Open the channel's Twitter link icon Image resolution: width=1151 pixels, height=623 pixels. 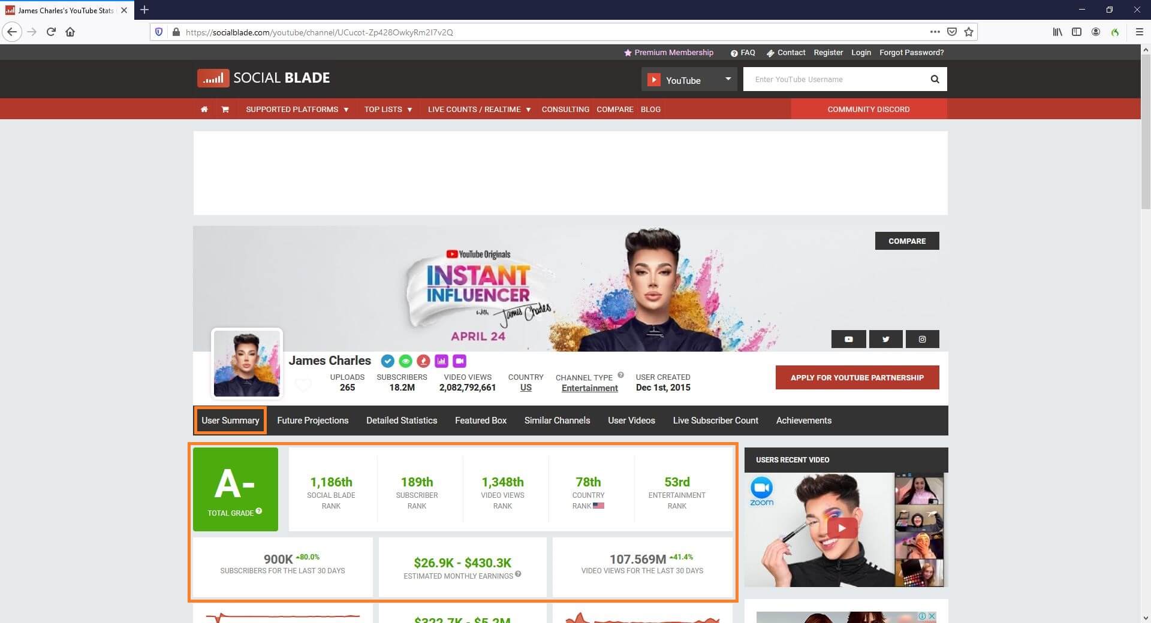[x=885, y=339]
